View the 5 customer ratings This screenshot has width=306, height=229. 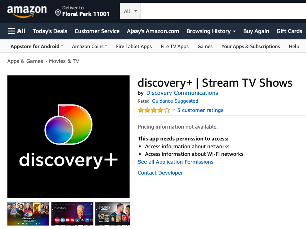pyautogui.click(x=200, y=110)
